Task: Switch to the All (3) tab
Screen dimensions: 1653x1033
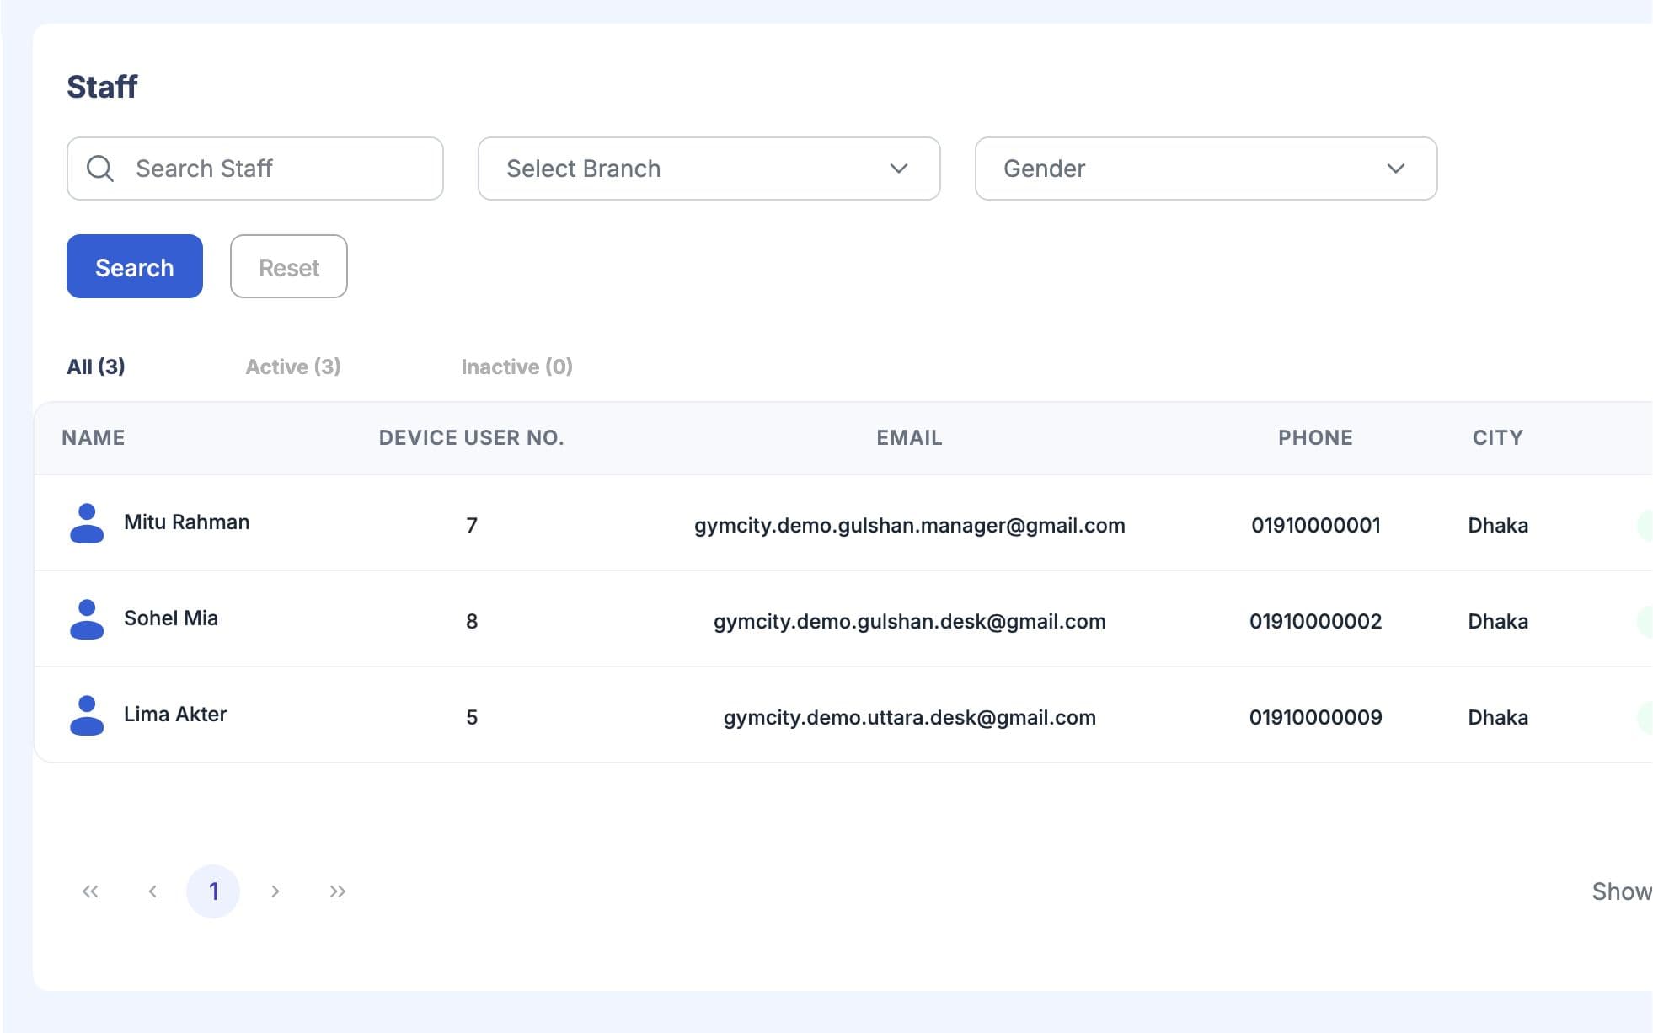Action: [96, 367]
